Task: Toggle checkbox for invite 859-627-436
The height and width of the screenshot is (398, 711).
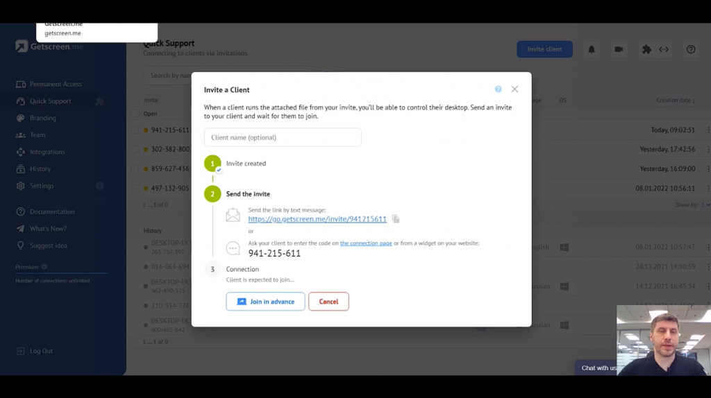Action: point(135,169)
